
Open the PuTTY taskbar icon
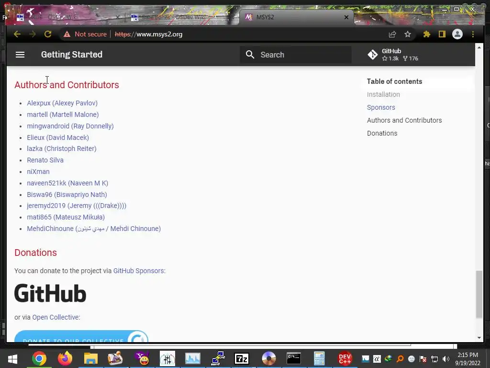218,358
